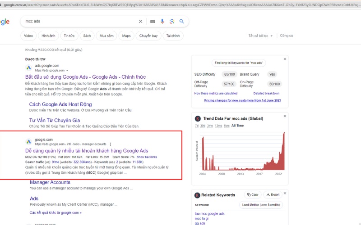This screenshot has height=225, width=361.
Task: Expand dropdown arrow next to ads.google.com URL
Action: [x=67, y=71]
